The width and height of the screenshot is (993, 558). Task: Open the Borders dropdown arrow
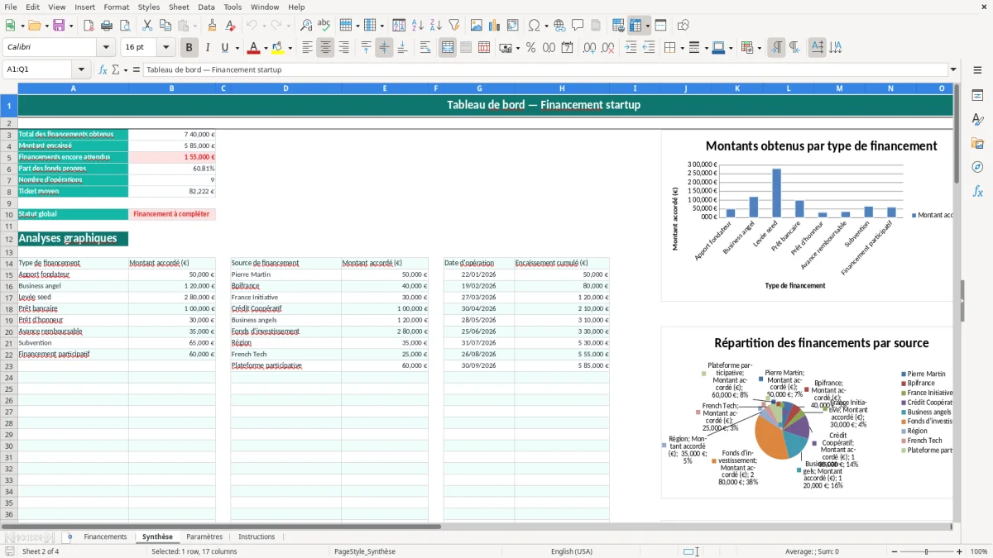pyautogui.click(x=682, y=48)
